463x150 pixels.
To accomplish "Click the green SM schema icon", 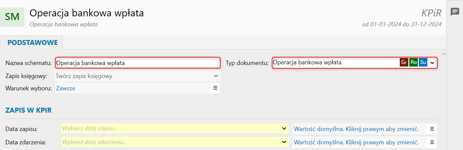I will (12, 17).
